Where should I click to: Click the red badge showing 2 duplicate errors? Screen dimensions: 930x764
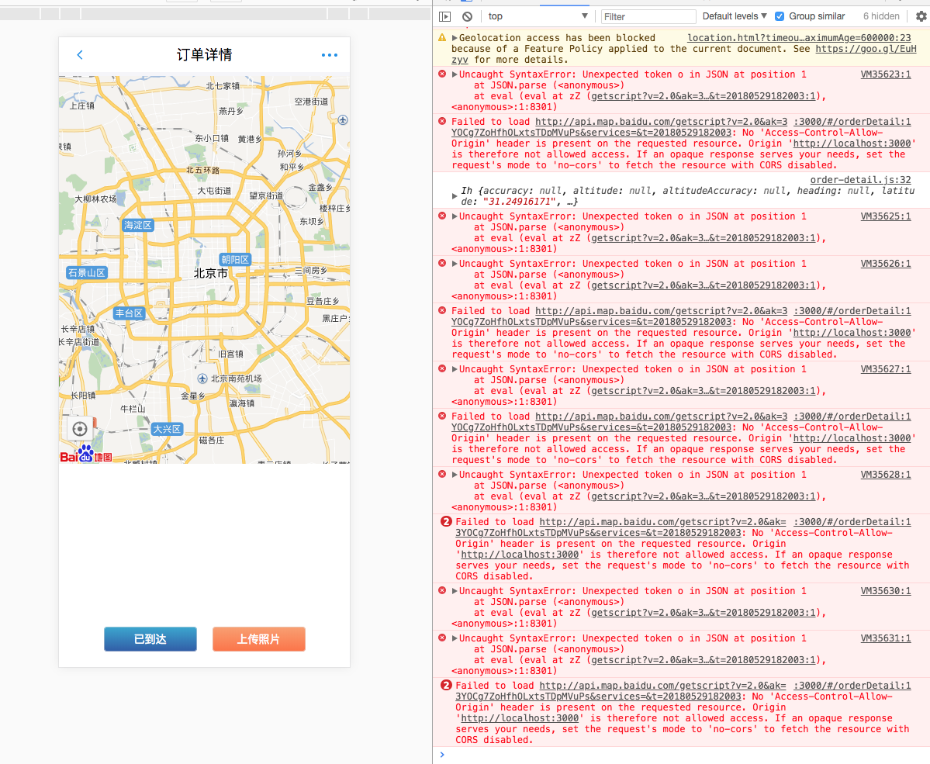[x=446, y=521]
